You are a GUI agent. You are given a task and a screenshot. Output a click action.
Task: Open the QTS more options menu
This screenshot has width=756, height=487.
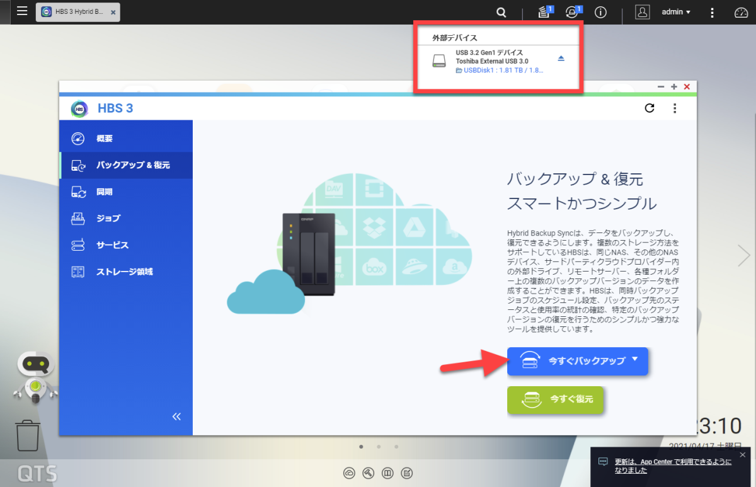pyautogui.click(x=712, y=12)
